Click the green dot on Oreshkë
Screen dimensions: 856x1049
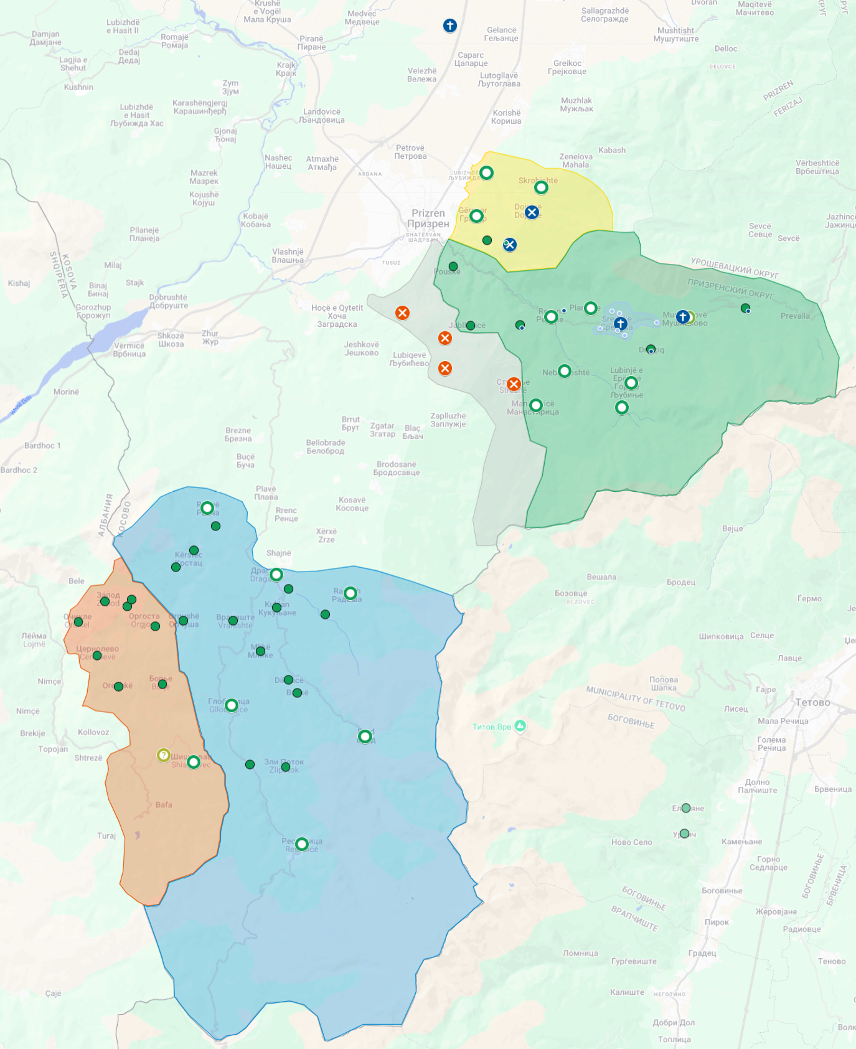[118, 687]
